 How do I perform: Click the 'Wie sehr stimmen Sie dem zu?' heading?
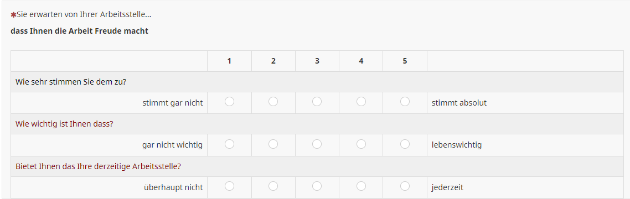pyautogui.click(x=71, y=81)
